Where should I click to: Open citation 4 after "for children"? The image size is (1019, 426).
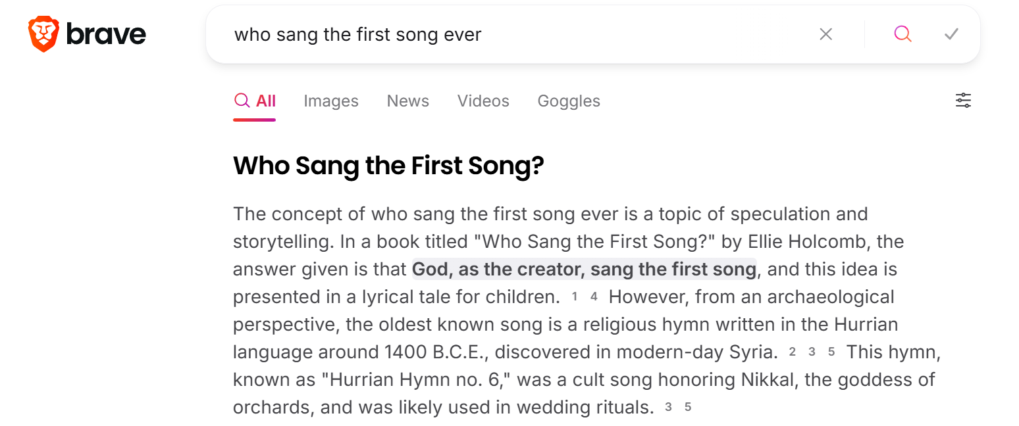[594, 297]
